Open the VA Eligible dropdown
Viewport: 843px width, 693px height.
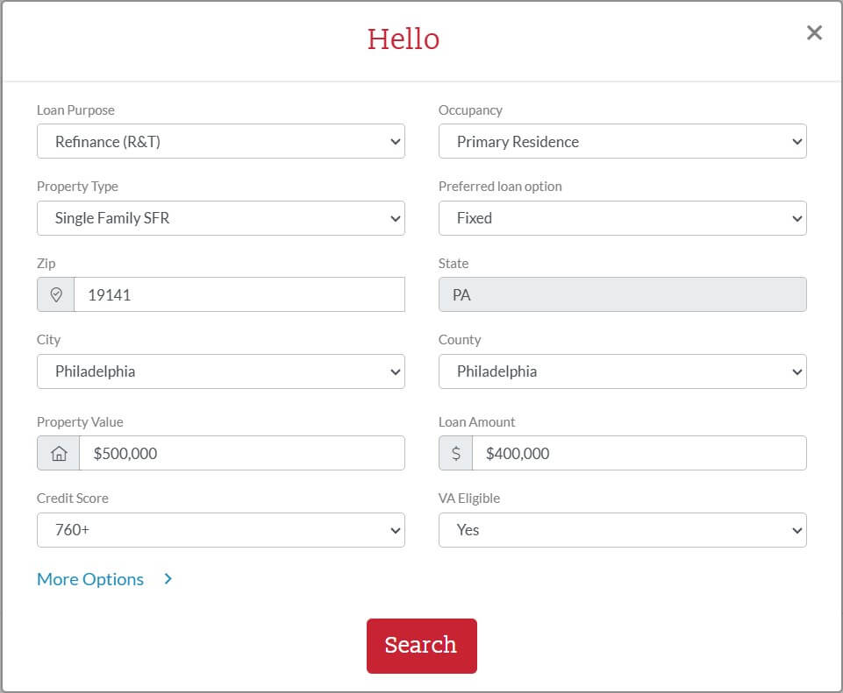(x=622, y=530)
